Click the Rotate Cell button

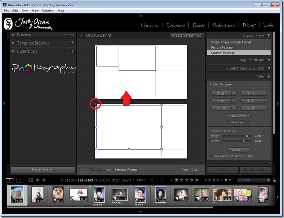coord(239,150)
